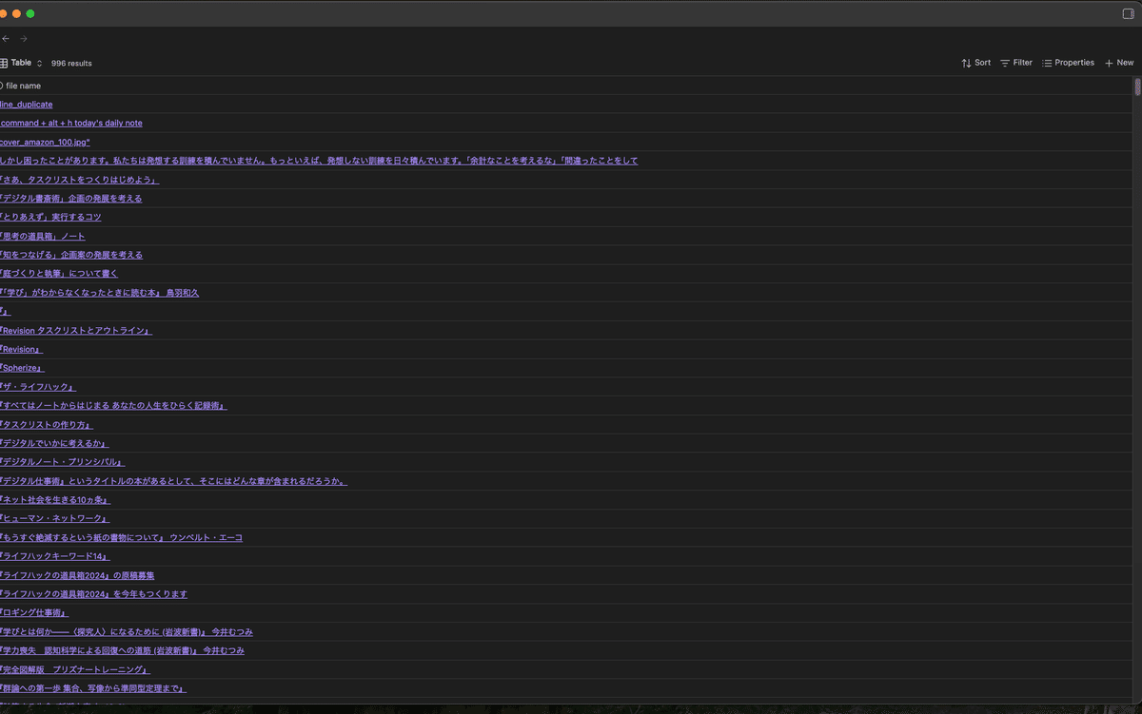Open the Table view dropdown

point(22,63)
